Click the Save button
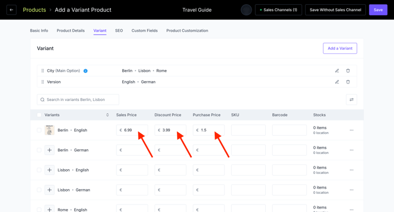Screen dimensions: 394x212 (378, 10)
